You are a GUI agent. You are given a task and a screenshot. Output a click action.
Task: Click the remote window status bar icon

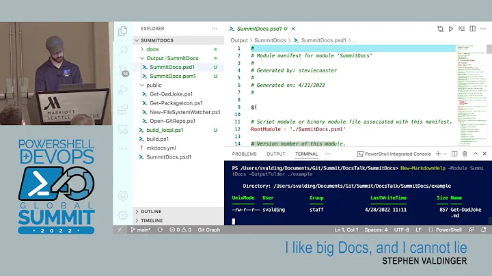point(120,230)
